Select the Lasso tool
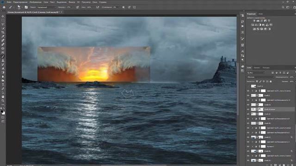Screen dimensions: 296x166 3,24
